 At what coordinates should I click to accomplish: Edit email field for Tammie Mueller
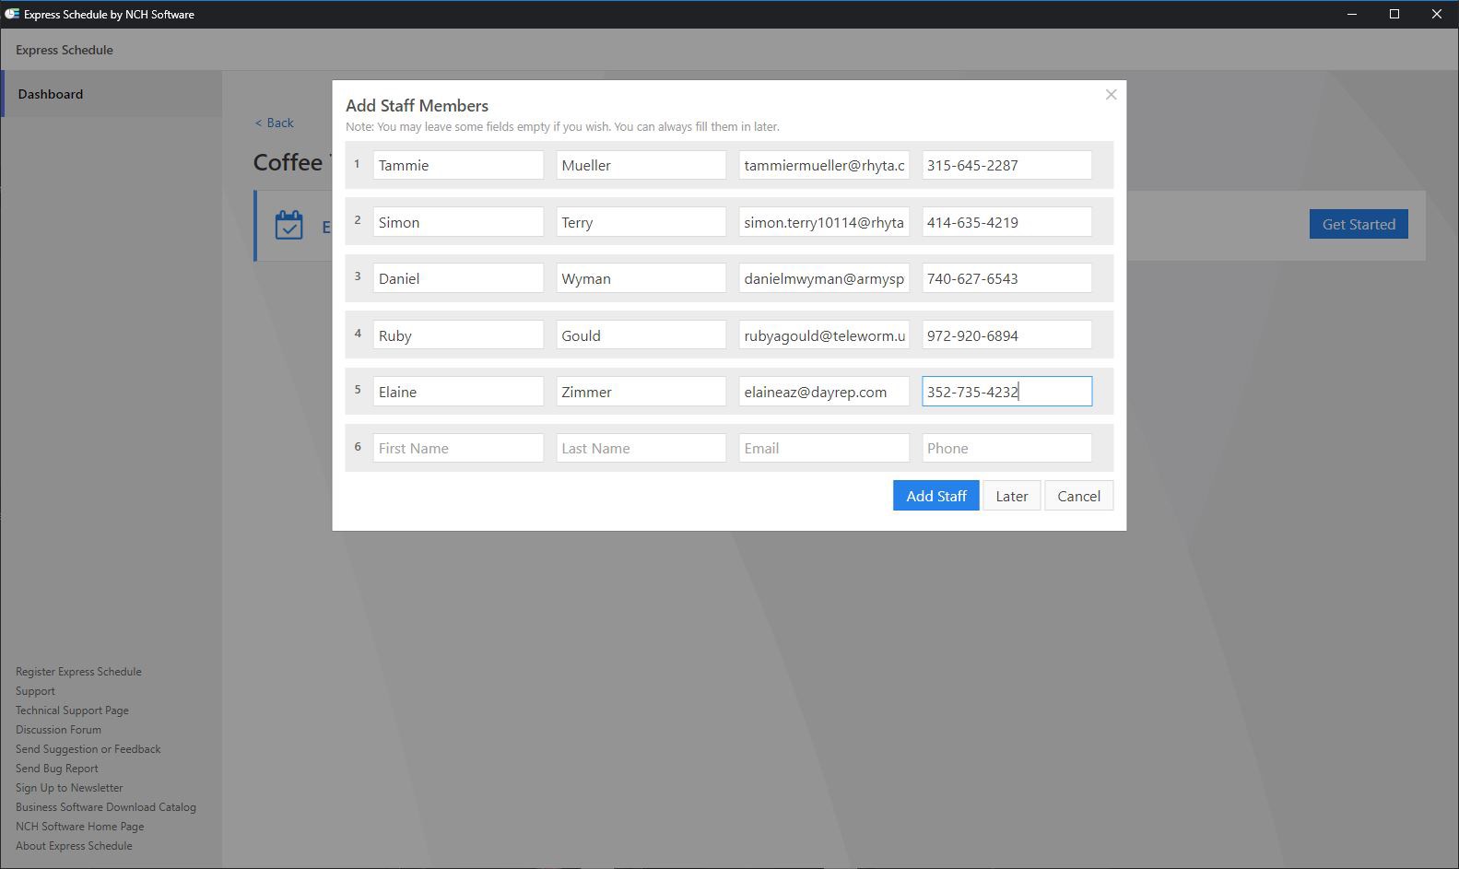pos(824,165)
